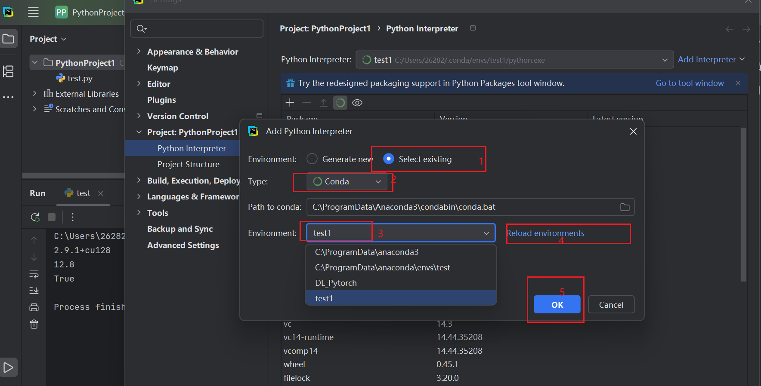Select test1 in environment dropdown list
Image resolution: width=761 pixels, height=386 pixels.
401,298
